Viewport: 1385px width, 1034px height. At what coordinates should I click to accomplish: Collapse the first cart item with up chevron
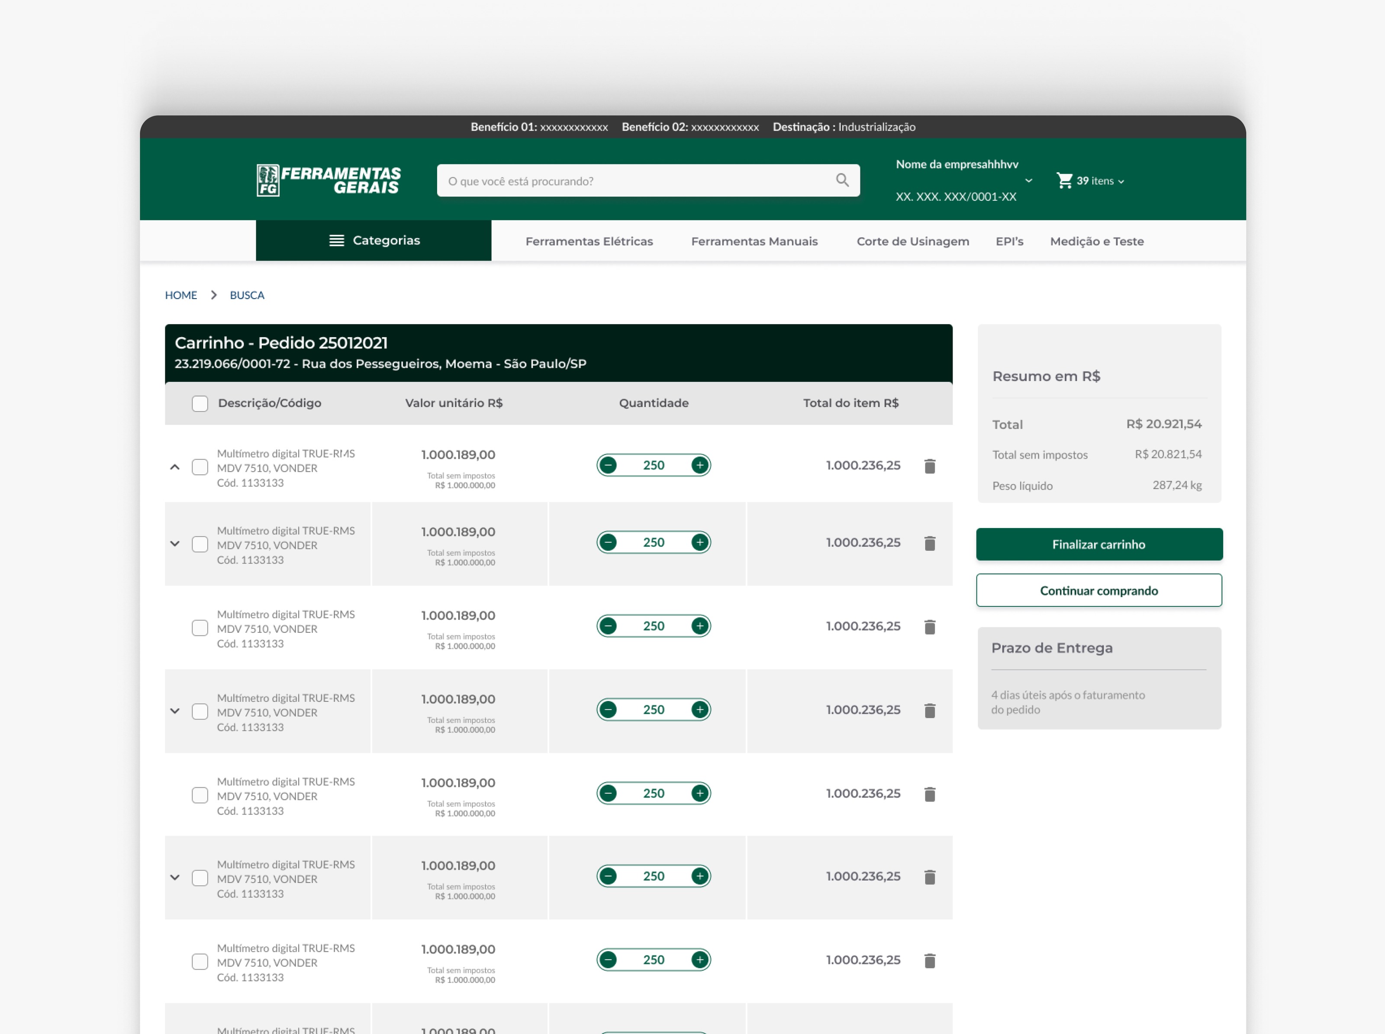[x=174, y=467]
